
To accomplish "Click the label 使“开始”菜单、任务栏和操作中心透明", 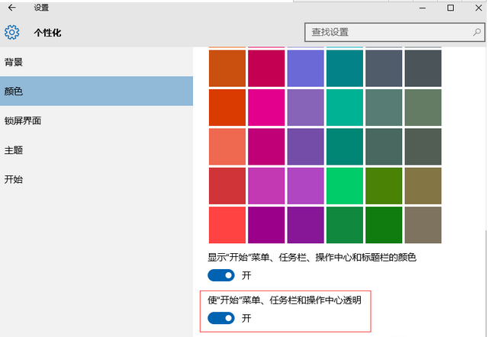I will (x=285, y=300).
